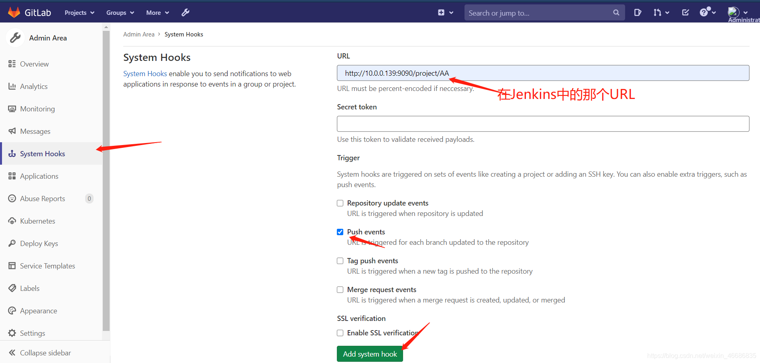Click the Admin Area wrench avatar
This screenshot has width=760, height=363.
point(15,38)
